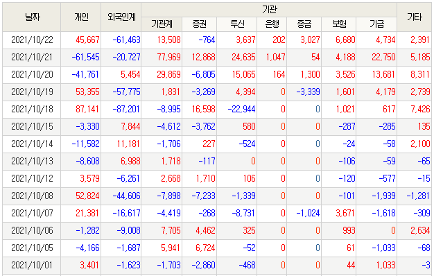The image size is (434, 276).
Task: Select date cell 2021/10/12
Action: click(32, 178)
